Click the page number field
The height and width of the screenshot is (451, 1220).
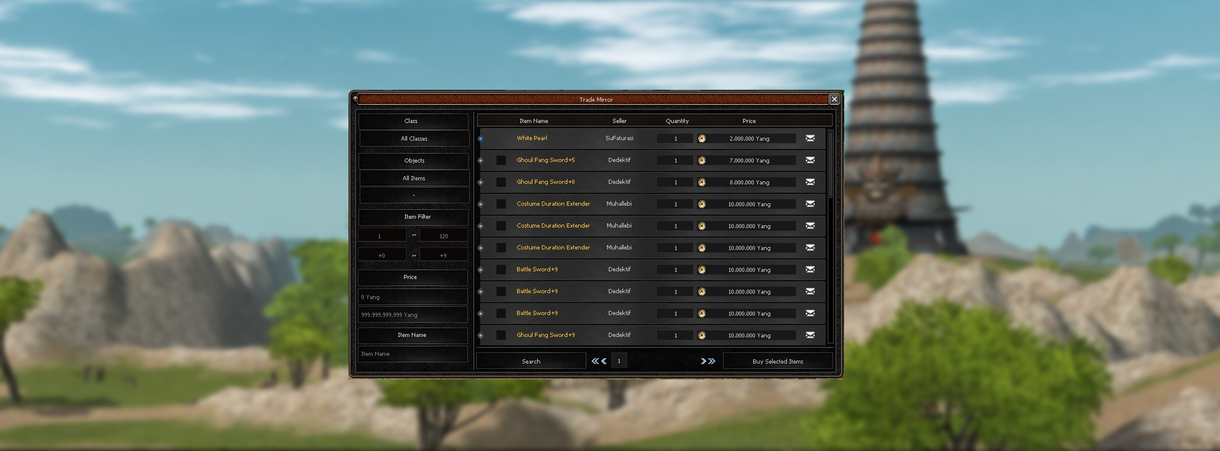click(x=619, y=361)
